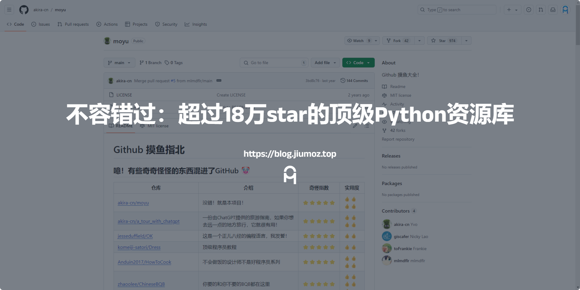Viewport: 580px width, 290px height.
Task: Click the moyu repository avatar icon
Action: click(x=107, y=41)
